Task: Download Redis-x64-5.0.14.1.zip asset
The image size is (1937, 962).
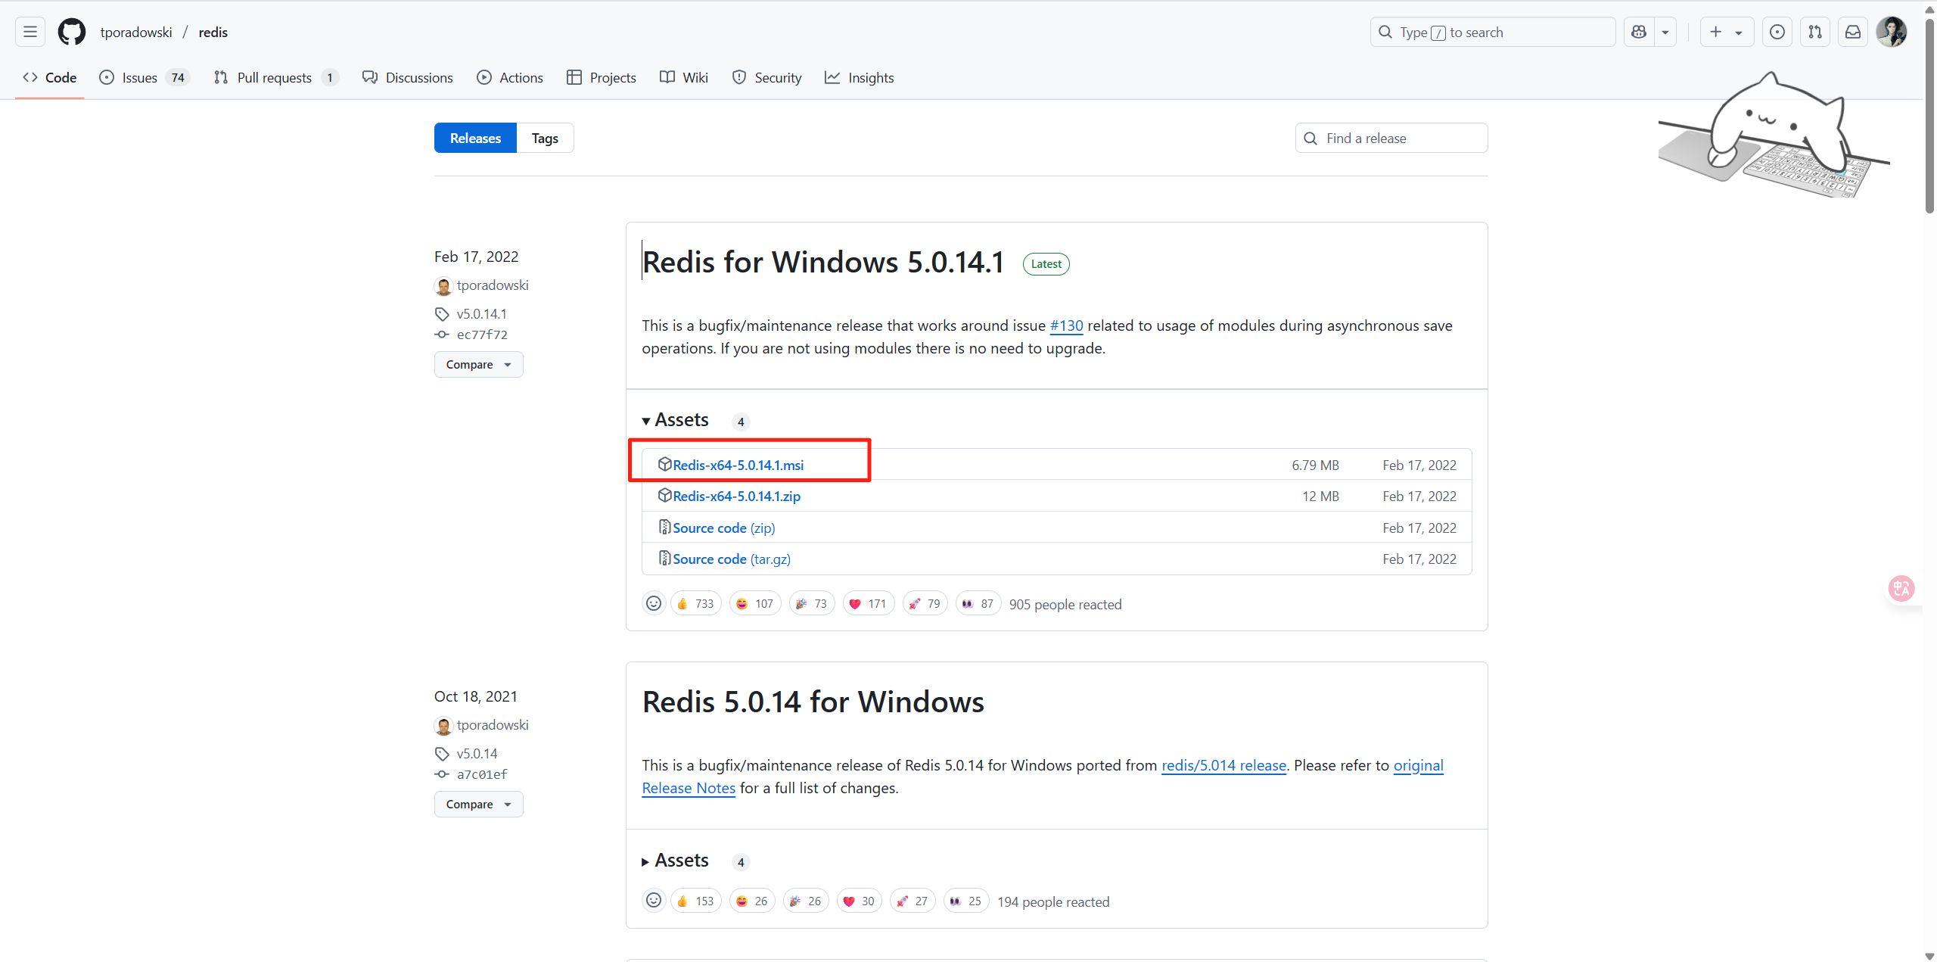Action: [736, 497]
